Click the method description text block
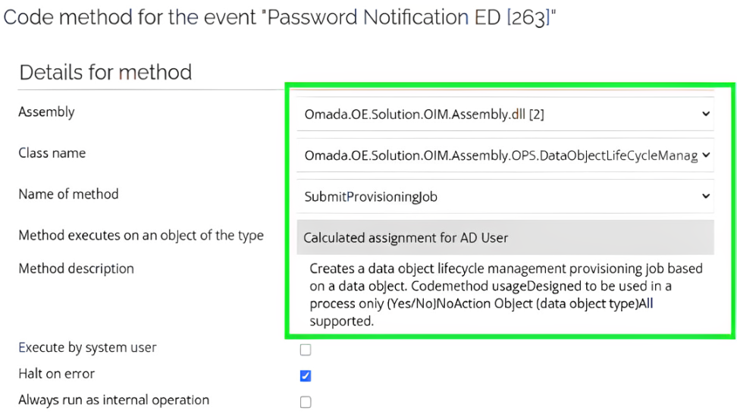The height and width of the screenshot is (420, 737). pyautogui.click(x=506, y=295)
